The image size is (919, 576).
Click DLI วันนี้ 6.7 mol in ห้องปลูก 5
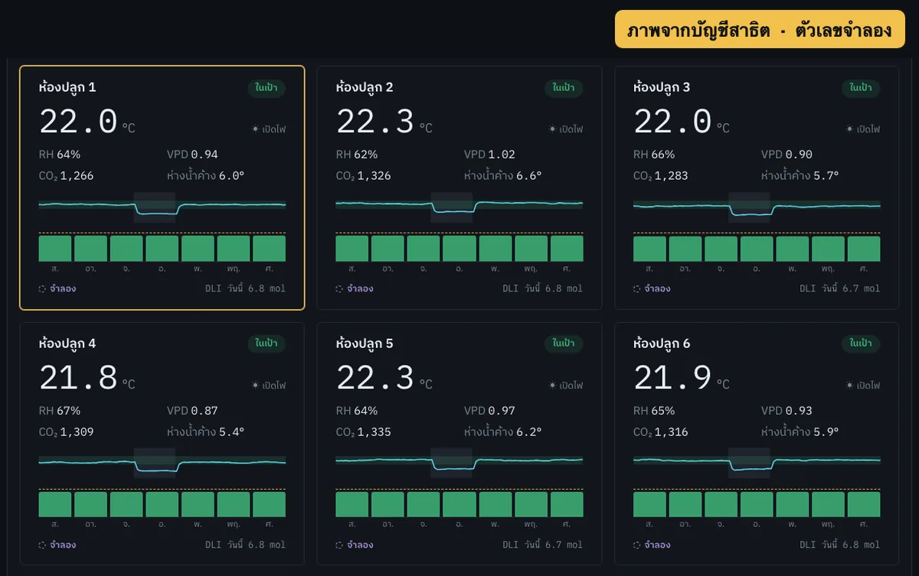click(543, 545)
